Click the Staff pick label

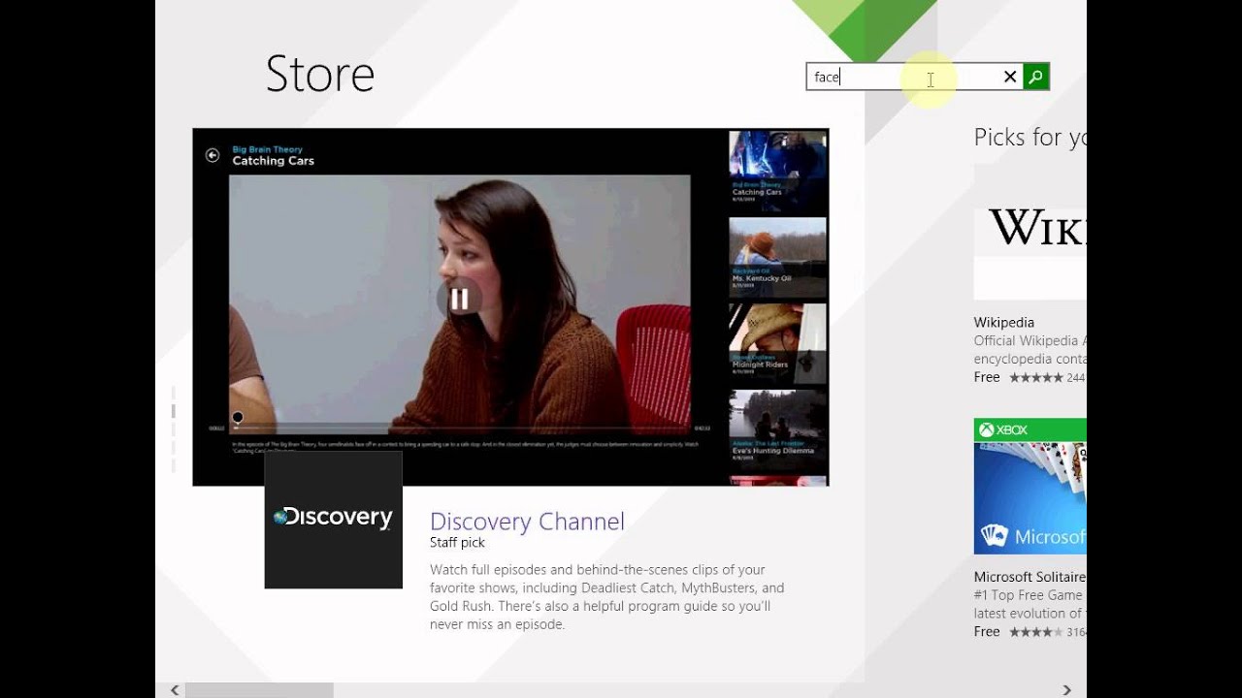tap(457, 543)
